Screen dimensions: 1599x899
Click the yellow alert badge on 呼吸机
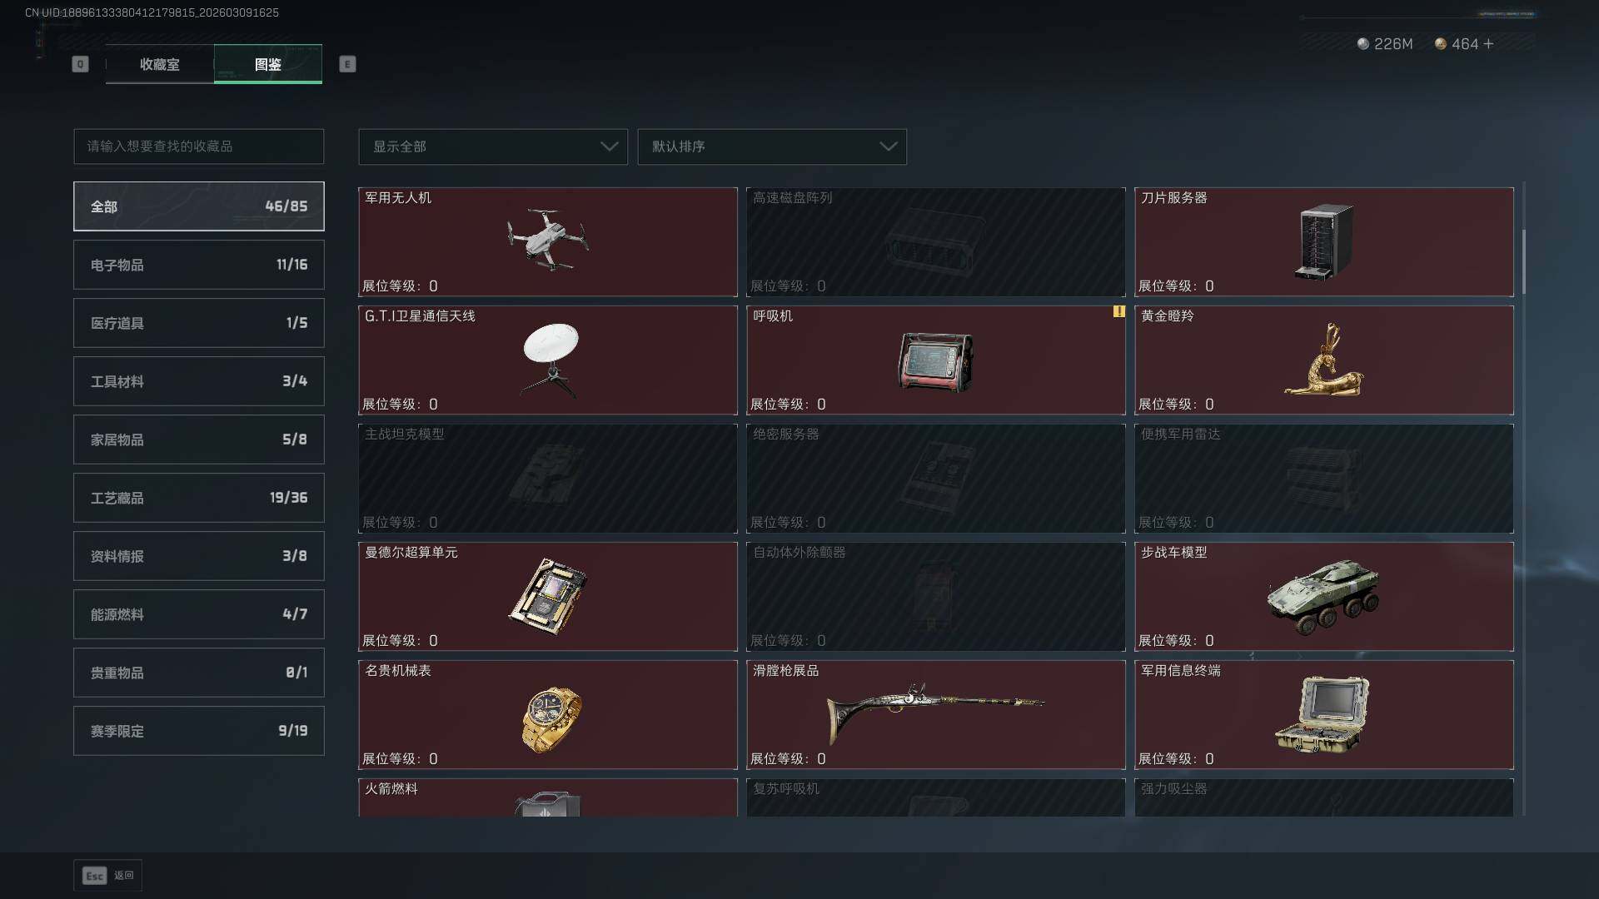coord(1118,311)
